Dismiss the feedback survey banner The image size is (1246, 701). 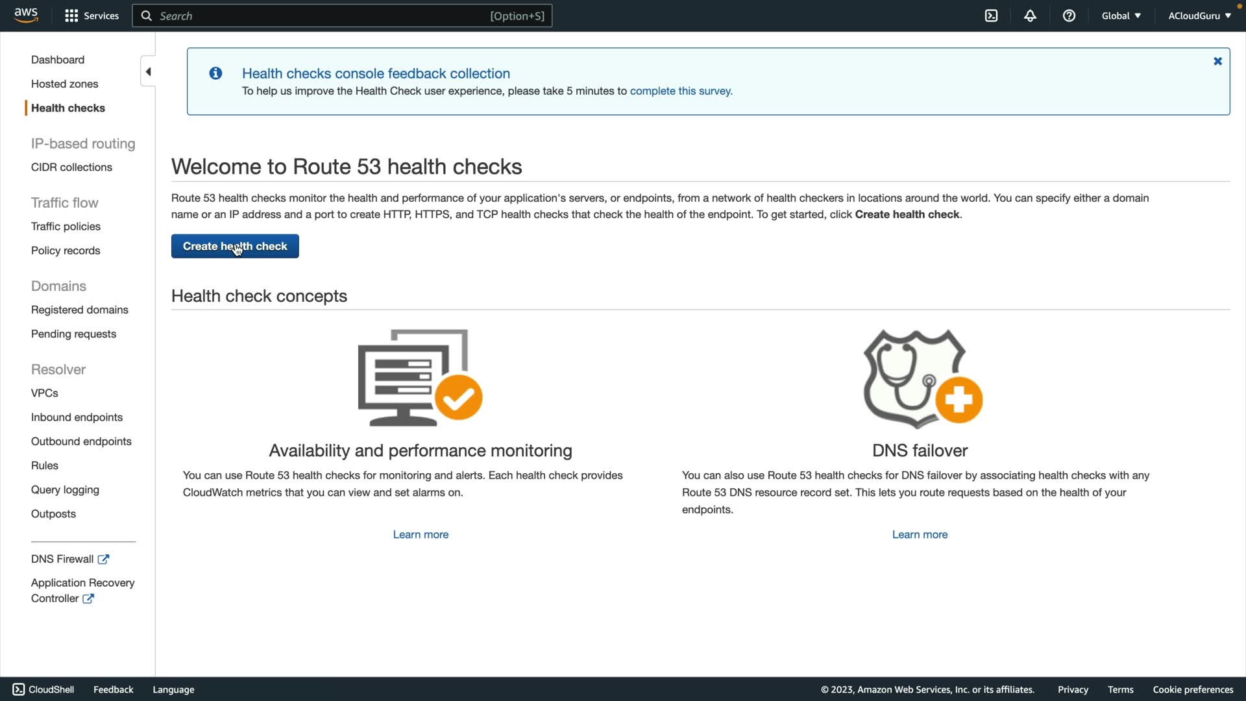pos(1217,61)
